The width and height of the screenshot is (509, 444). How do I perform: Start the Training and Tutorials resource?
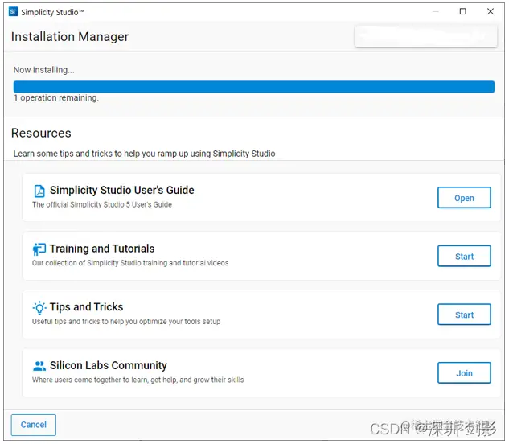coord(464,256)
